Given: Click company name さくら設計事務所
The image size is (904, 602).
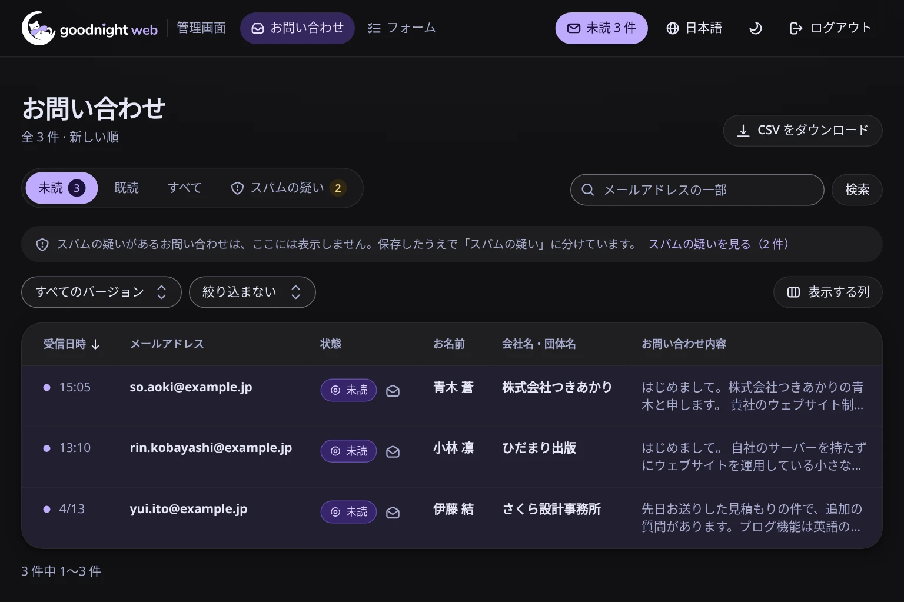Looking at the screenshot, I should coord(551,509).
